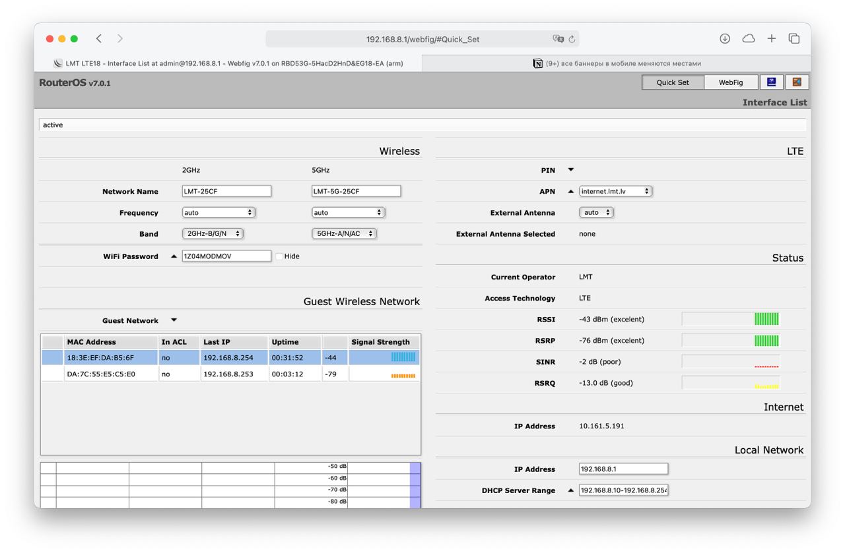This screenshot has height=553, width=845.
Task: Click the Local Network IP Address field
Action: pyautogui.click(x=623, y=469)
